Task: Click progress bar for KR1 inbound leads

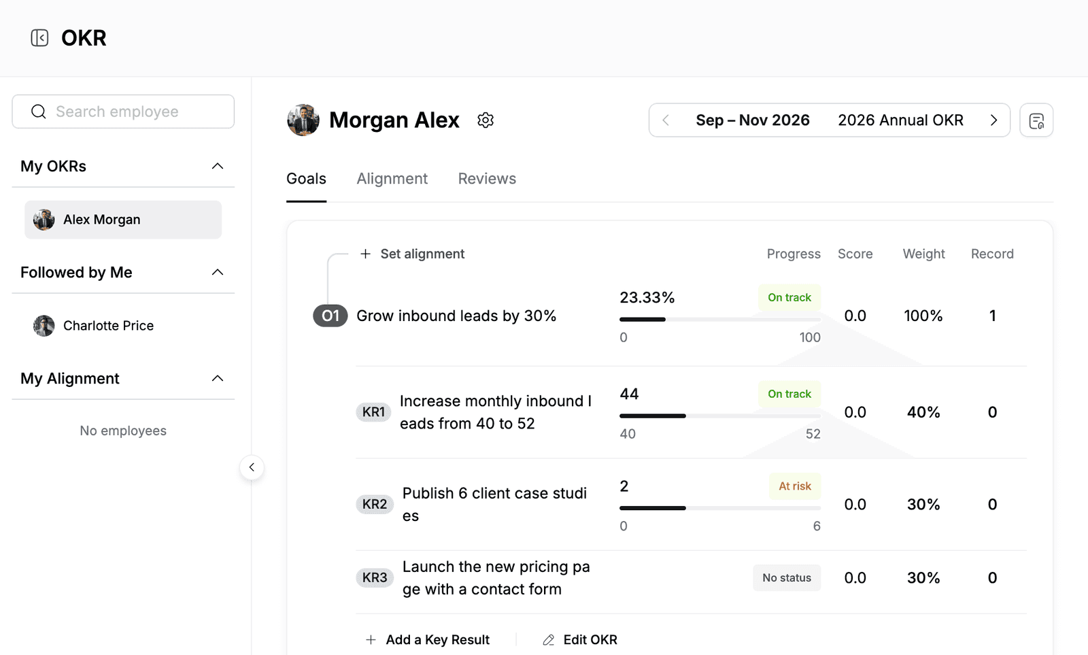Action: 720,416
